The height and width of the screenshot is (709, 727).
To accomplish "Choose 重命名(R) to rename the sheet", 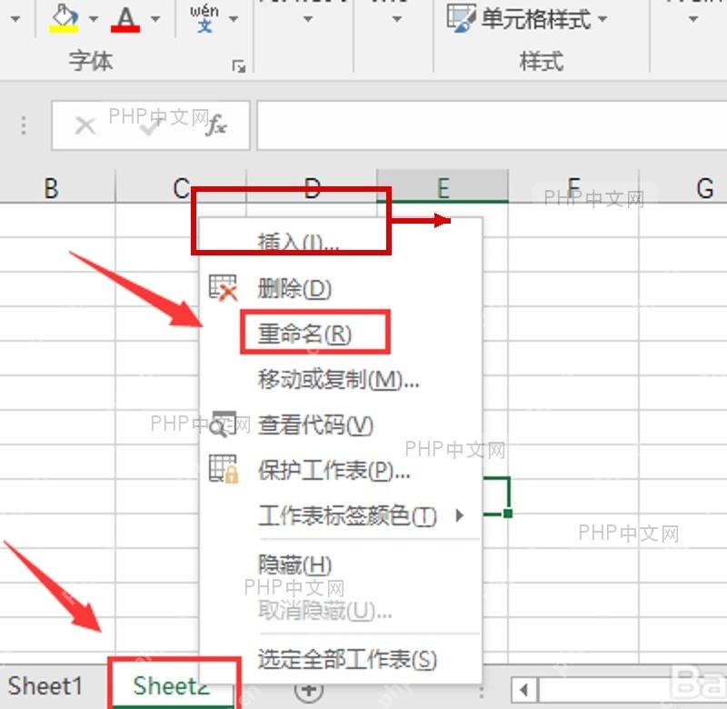I will point(341,334).
